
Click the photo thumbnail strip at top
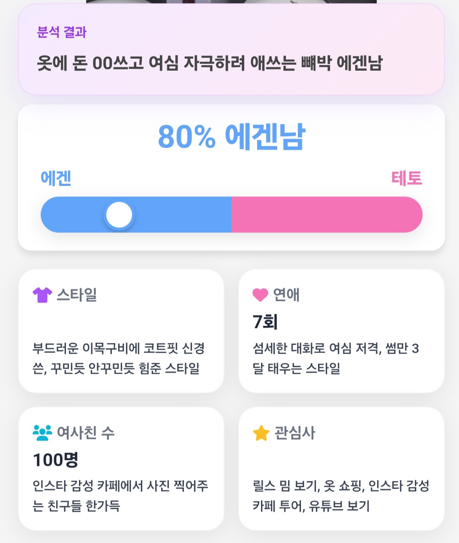pos(231,2)
